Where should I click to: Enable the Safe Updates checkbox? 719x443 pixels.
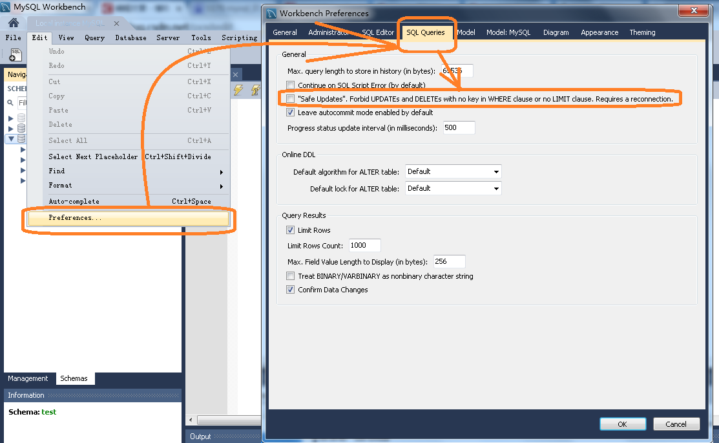(291, 99)
